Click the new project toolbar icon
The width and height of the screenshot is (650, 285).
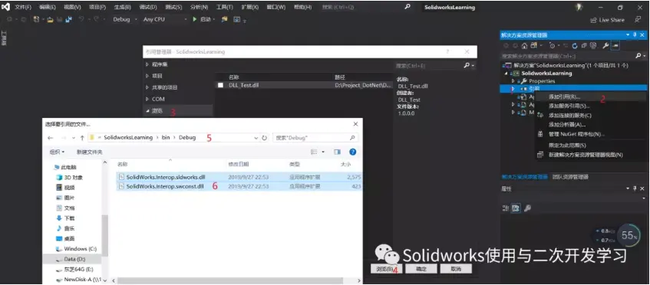pyautogui.click(x=37, y=19)
